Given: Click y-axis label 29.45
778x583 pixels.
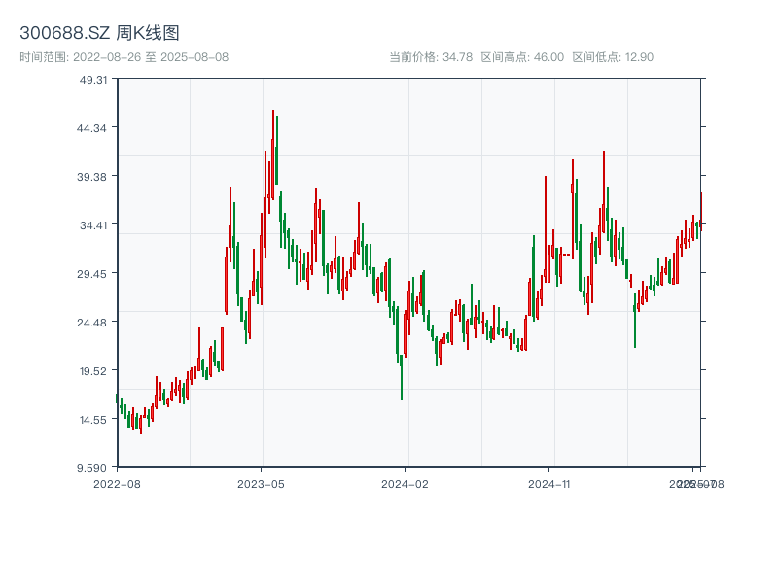Looking at the screenshot, I should [x=91, y=274].
